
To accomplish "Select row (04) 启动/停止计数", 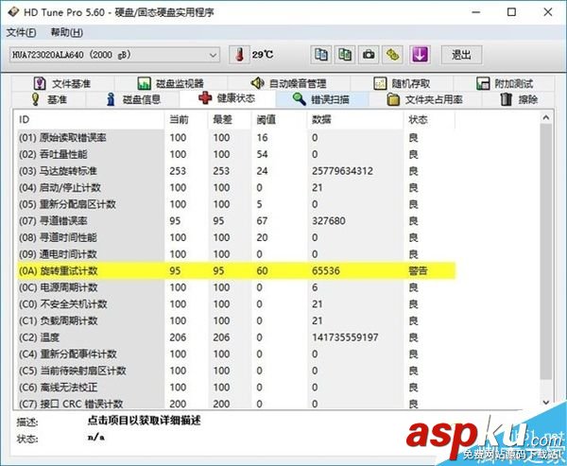I will coord(235,187).
